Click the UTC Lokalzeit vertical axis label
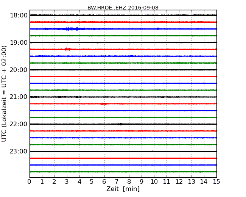 (4, 94)
